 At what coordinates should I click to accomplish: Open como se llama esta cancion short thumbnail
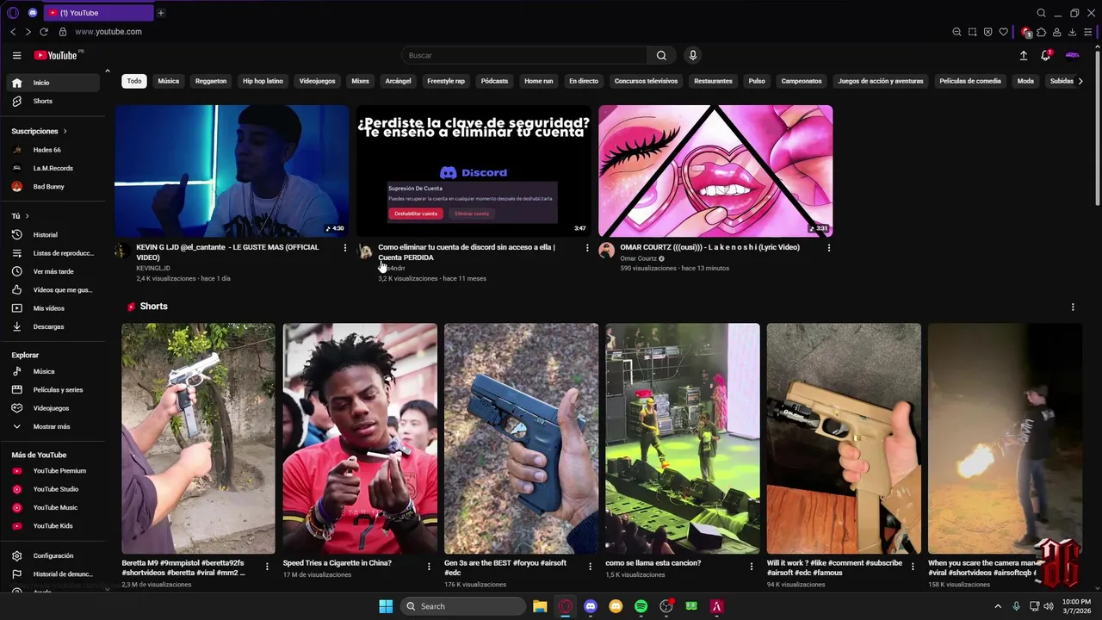pyautogui.click(x=683, y=438)
